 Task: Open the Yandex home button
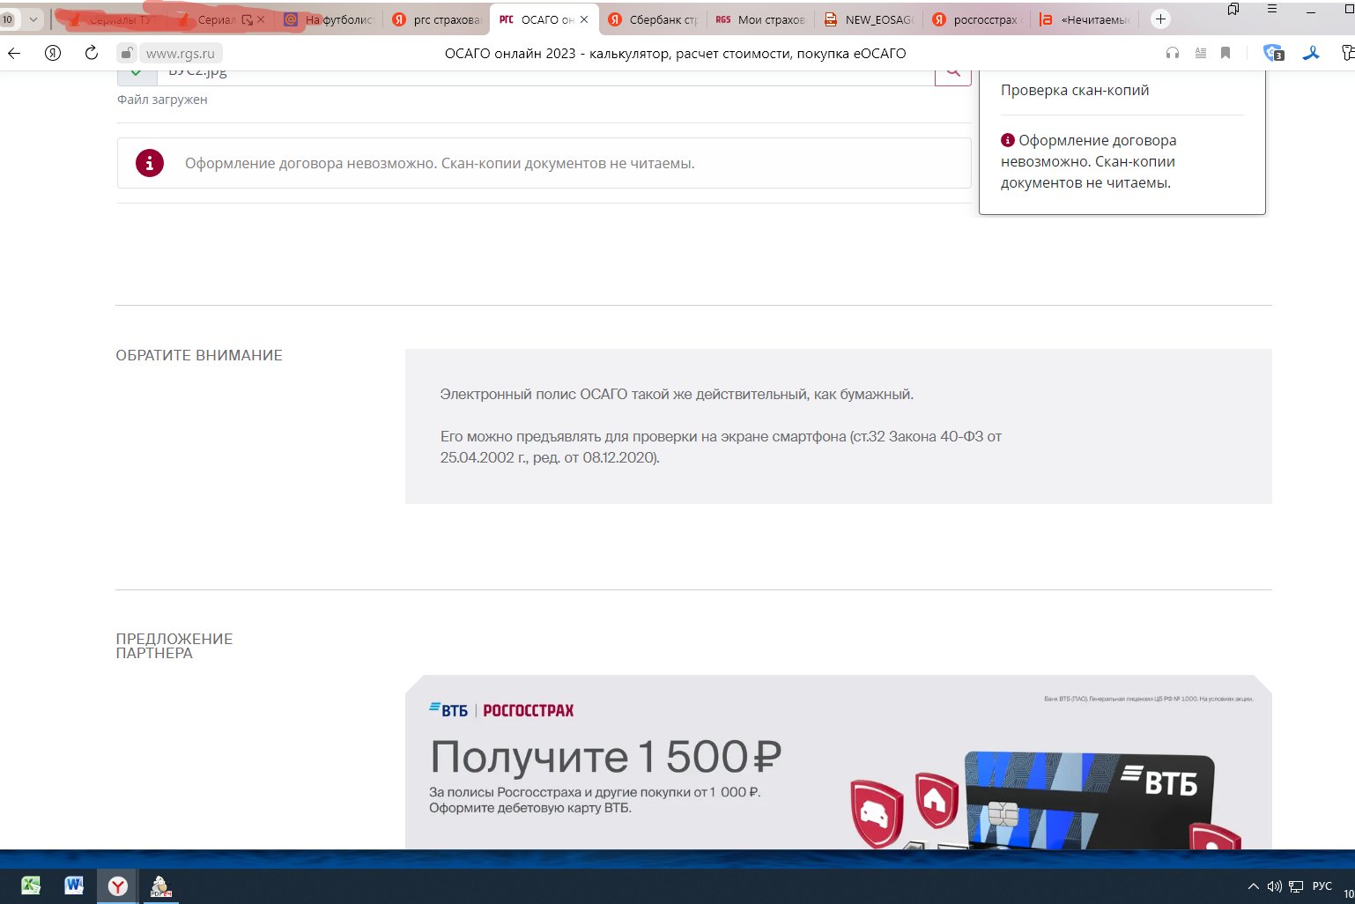point(53,53)
